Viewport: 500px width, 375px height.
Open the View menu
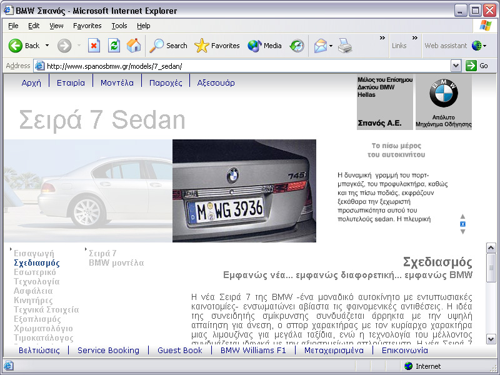(56, 26)
